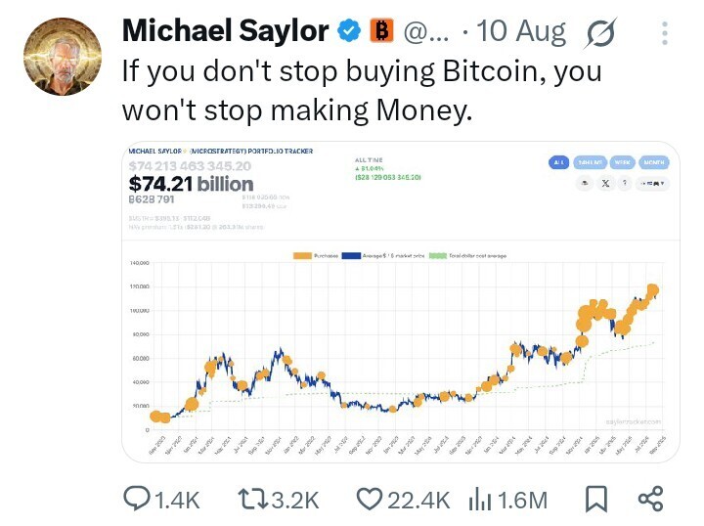Select the ALL time range tab
Image resolution: width=704 pixels, height=526 pixels.
click(x=558, y=162)
